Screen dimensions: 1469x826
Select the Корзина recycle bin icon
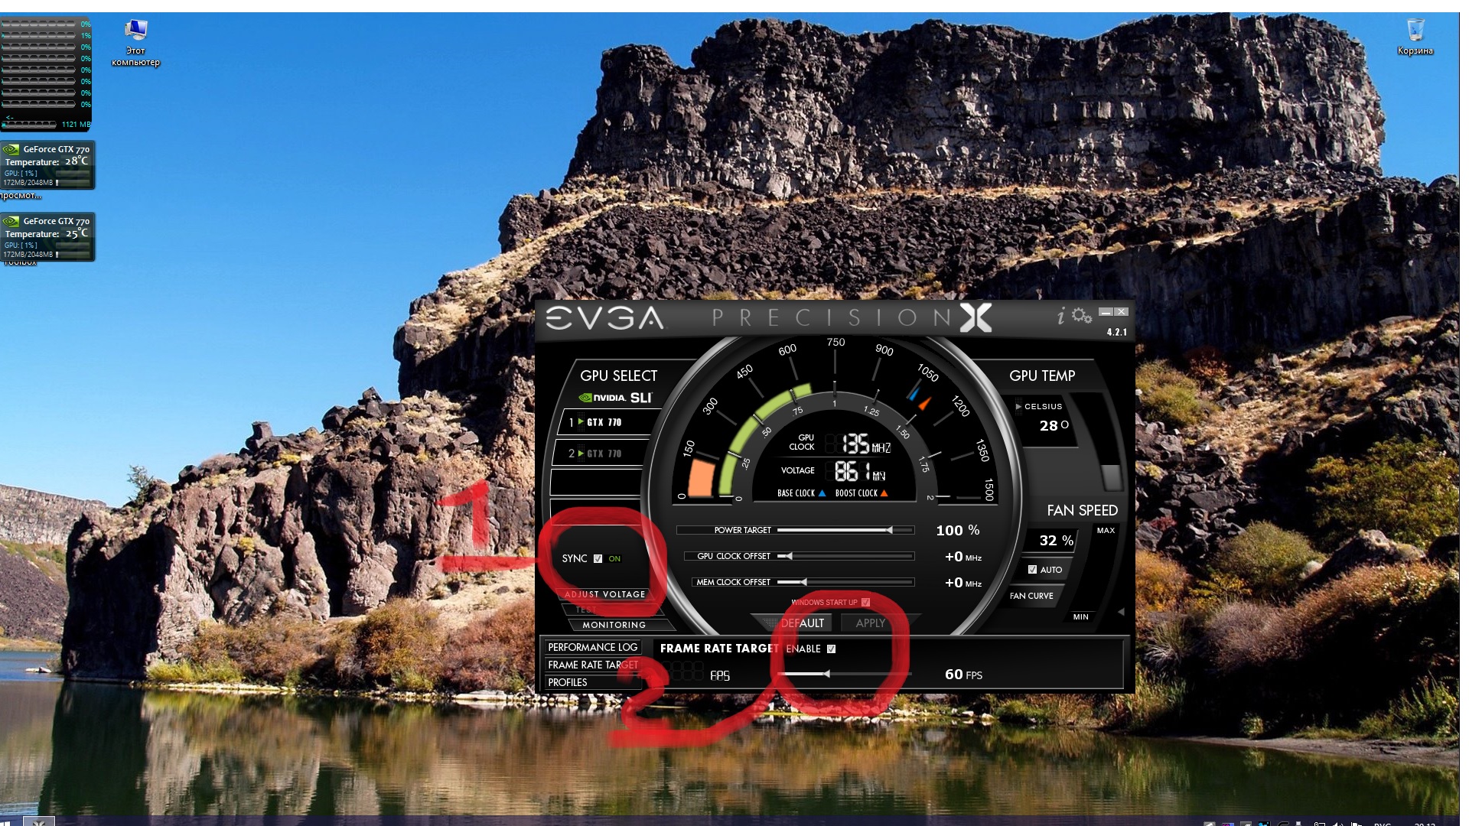(1415, 37)
